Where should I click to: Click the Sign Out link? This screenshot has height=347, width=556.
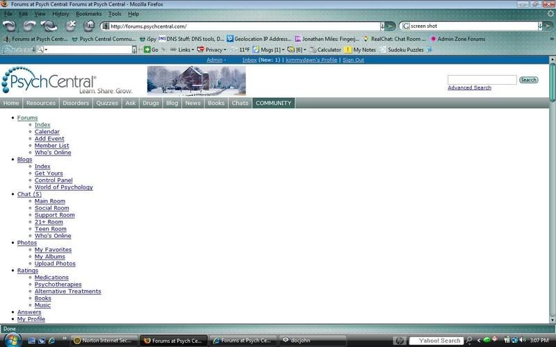(x=353, y=60)
